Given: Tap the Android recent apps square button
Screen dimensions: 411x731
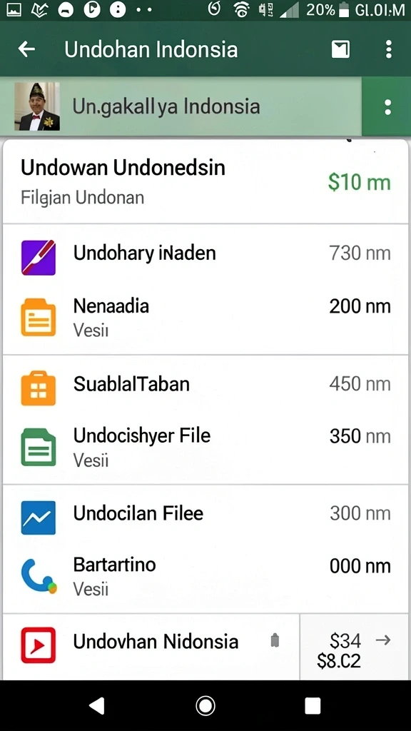Looking at the screenshot, I should pyautogui.click(x=313, y=706).
